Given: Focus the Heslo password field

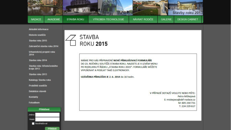Looking at the screenshot, I should point(47,119).
